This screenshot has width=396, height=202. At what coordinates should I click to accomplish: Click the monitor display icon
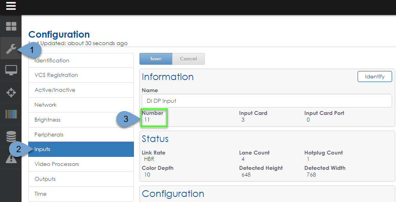pos(11,71)
